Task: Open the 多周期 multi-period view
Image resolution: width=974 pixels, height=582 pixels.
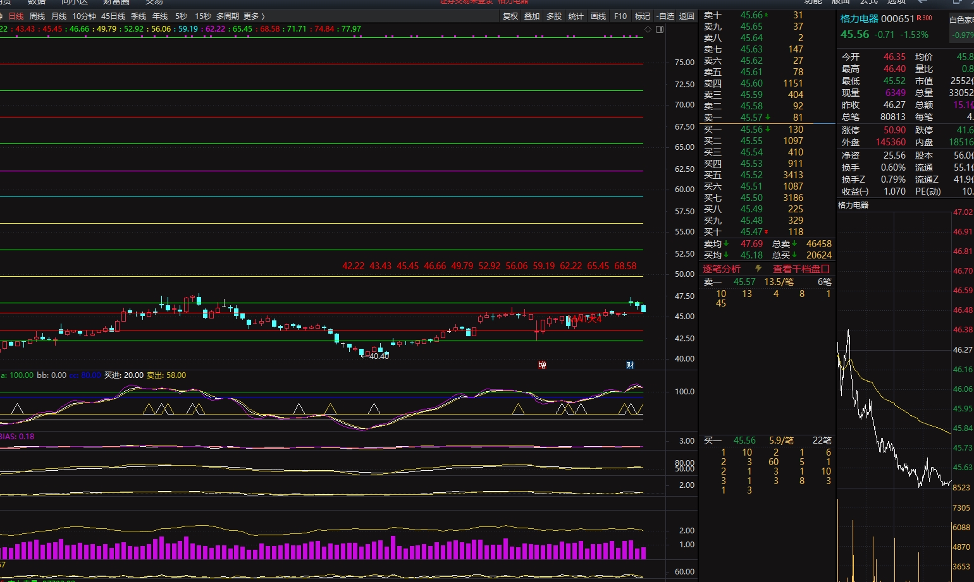Action: [228, 16]
